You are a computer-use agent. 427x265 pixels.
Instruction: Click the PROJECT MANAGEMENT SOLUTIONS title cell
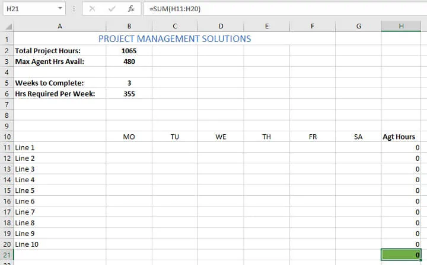[x=174, y=39]
